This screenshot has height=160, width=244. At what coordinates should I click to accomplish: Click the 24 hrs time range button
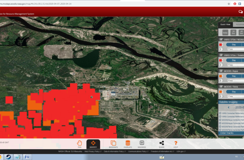point(233,33)
